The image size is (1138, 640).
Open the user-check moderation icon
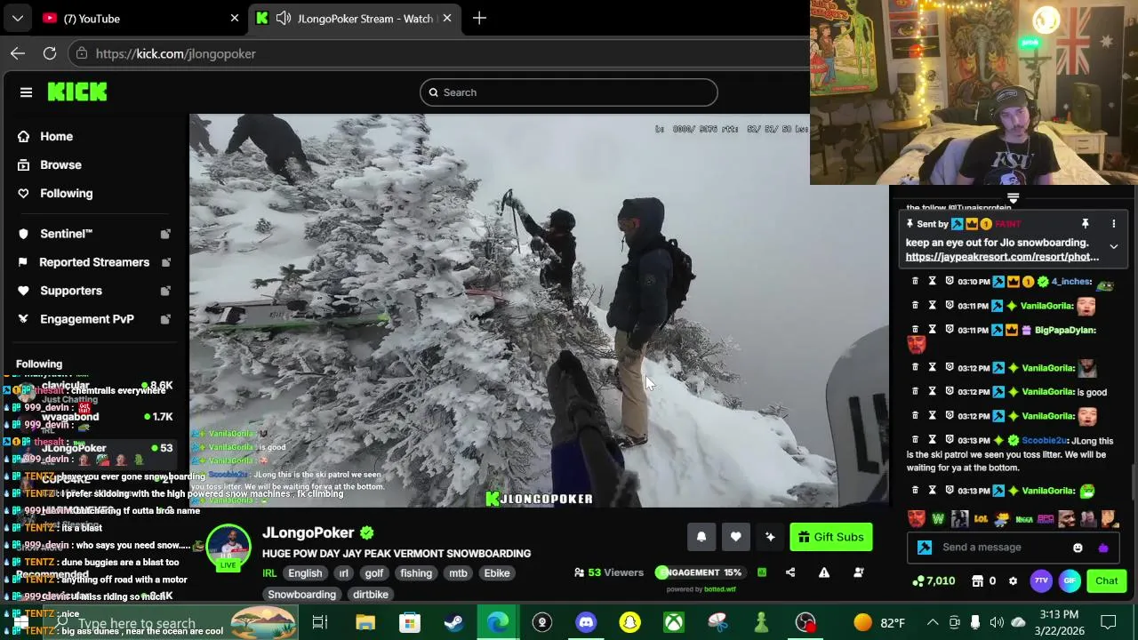859,572
